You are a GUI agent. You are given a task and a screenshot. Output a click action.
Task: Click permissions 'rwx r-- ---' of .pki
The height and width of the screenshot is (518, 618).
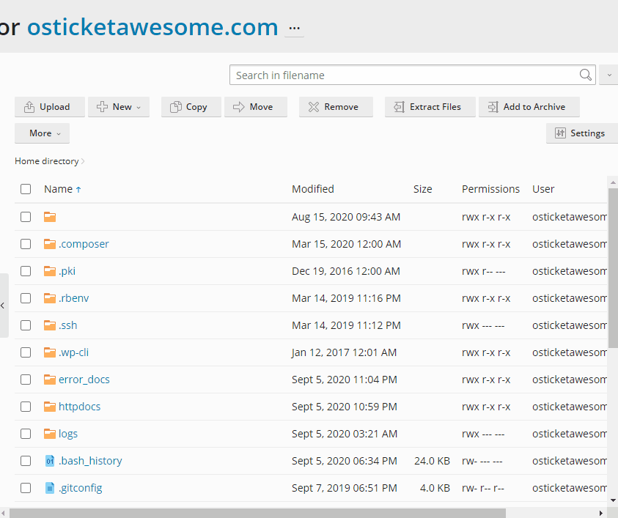tap(483, 271)
